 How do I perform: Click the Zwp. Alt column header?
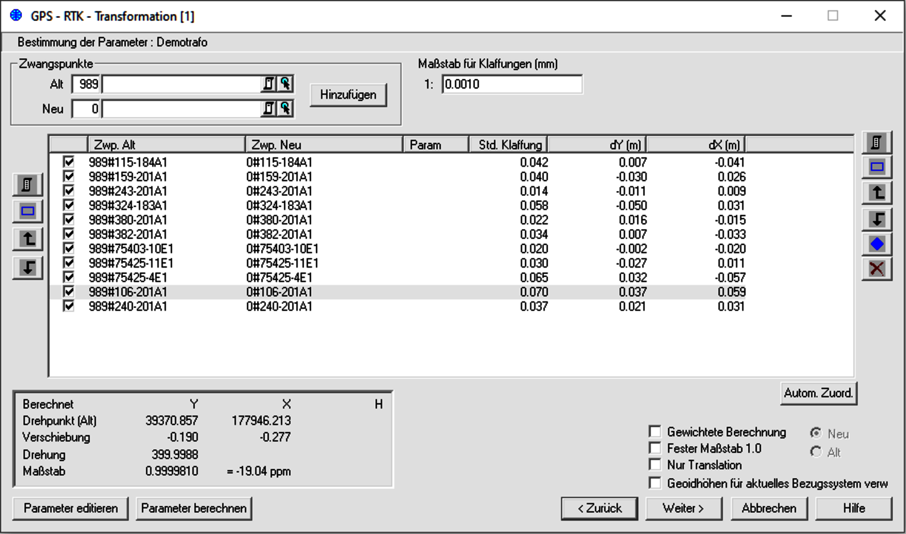pyautogui.click(x=166, y=145)
